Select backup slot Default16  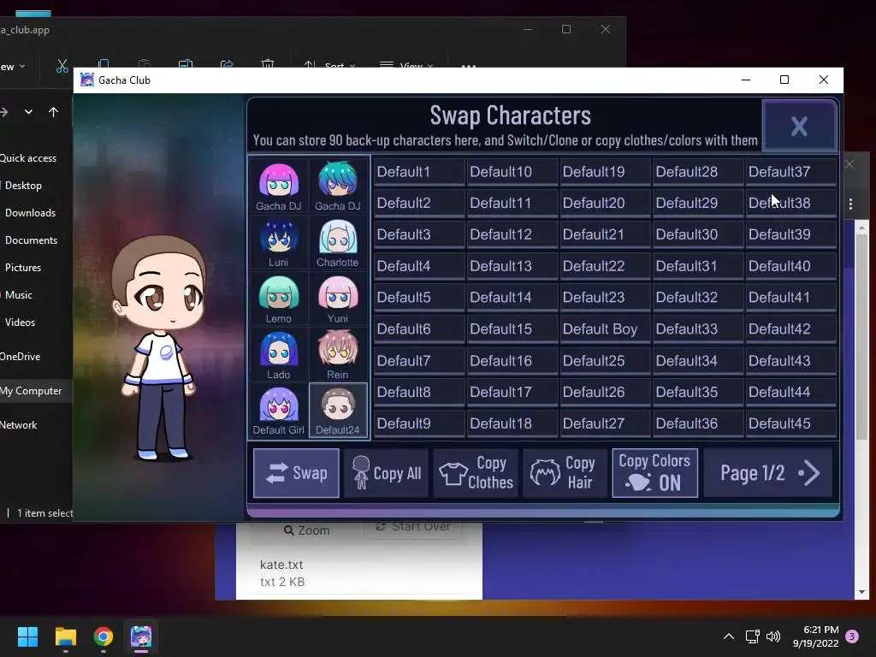512,360
